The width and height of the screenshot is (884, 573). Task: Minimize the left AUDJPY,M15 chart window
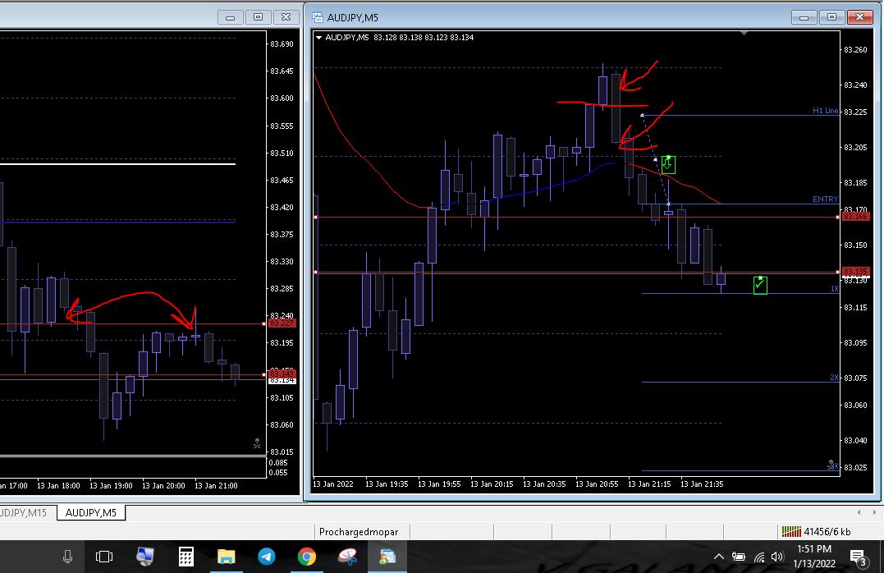tap(230, 17)
